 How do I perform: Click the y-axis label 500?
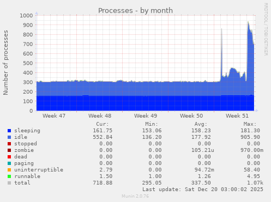28,63
